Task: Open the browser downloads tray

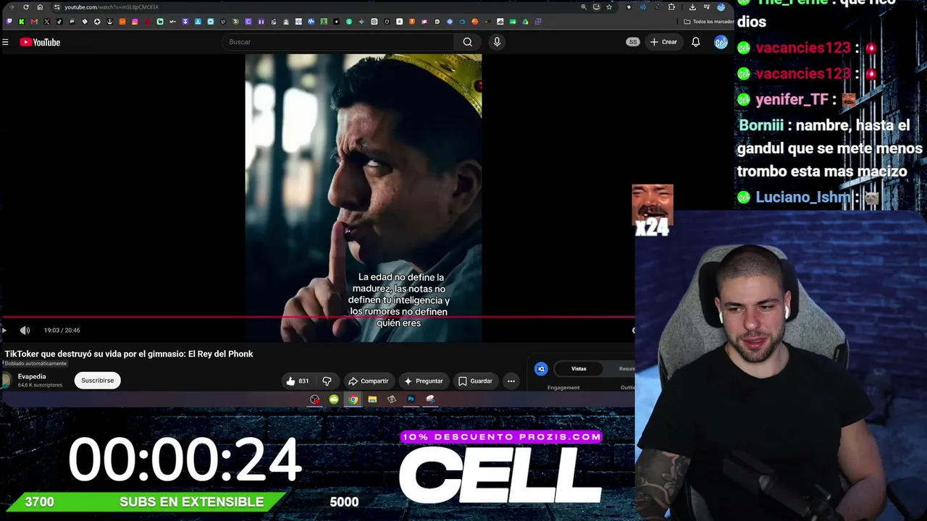Action: pos(692,7)
